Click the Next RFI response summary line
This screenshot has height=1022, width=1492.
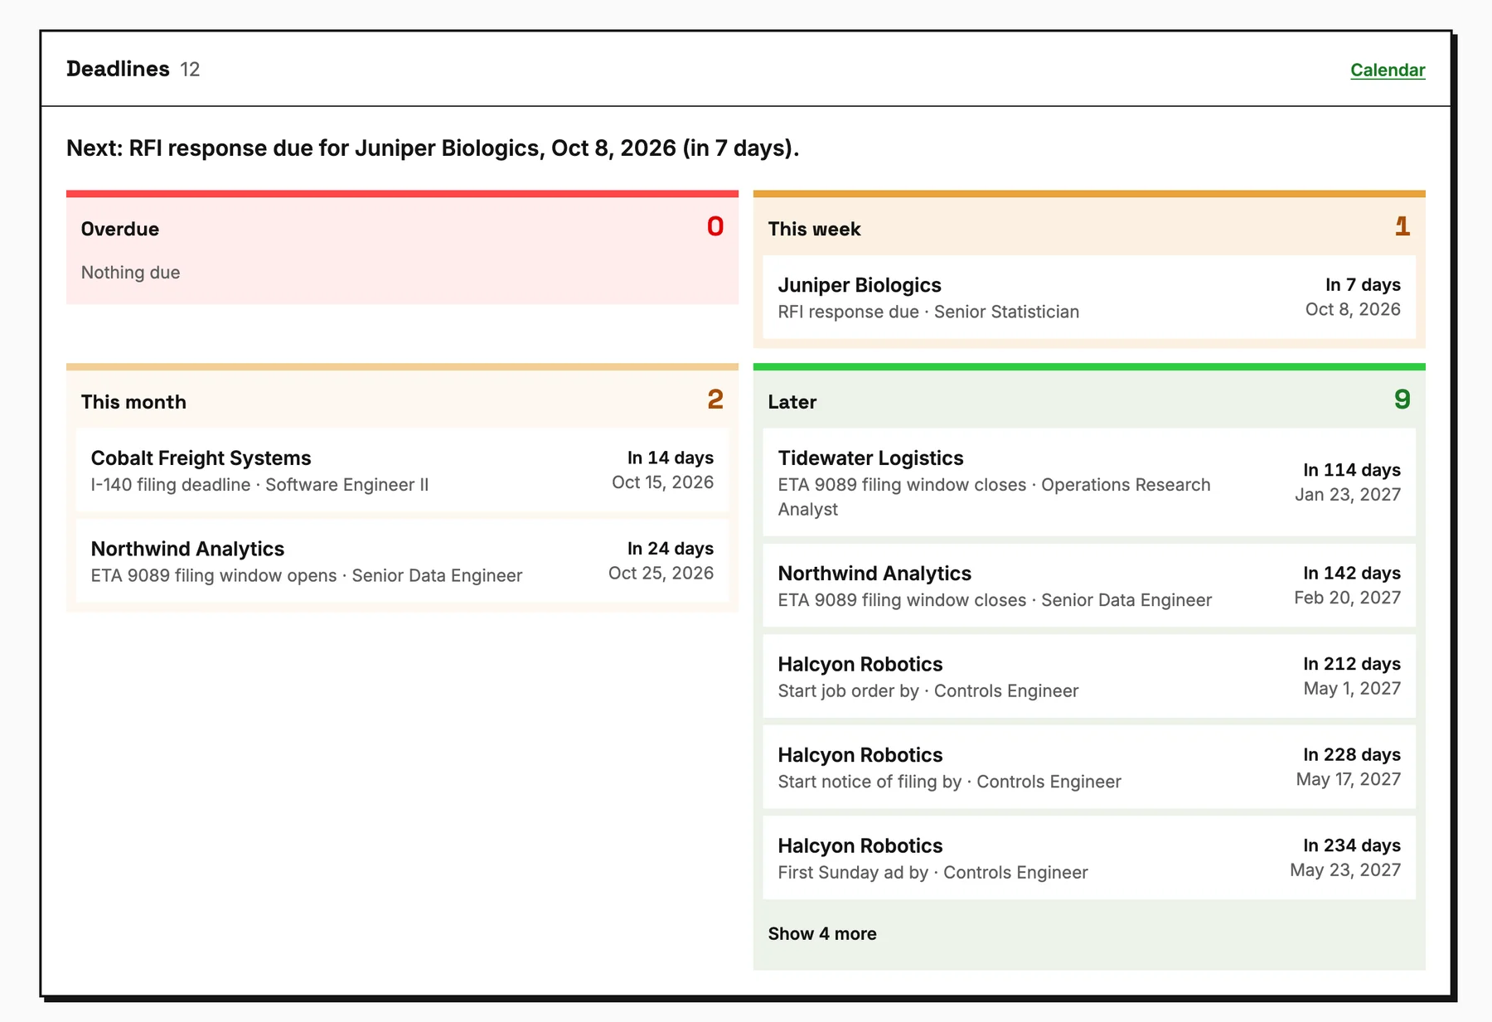click(x=433, y=148)
